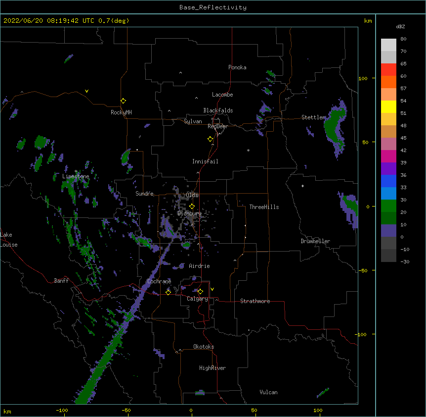Click the Sylvan label
The width and height of the screenshot is (426, 417).
click(x=193, y=121)
